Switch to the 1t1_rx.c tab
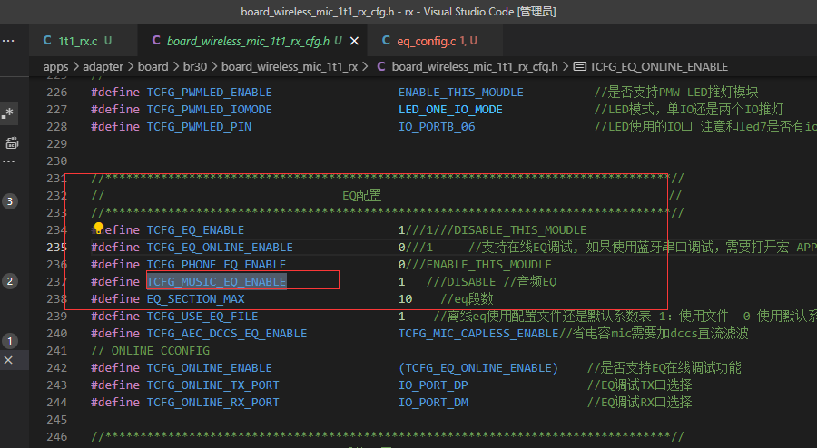 click(x=78, y=41)
